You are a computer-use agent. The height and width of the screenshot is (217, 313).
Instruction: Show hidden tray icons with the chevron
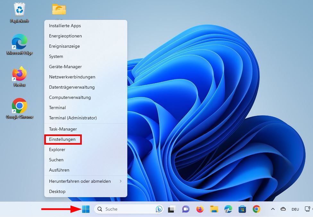(x=273, y=209)
